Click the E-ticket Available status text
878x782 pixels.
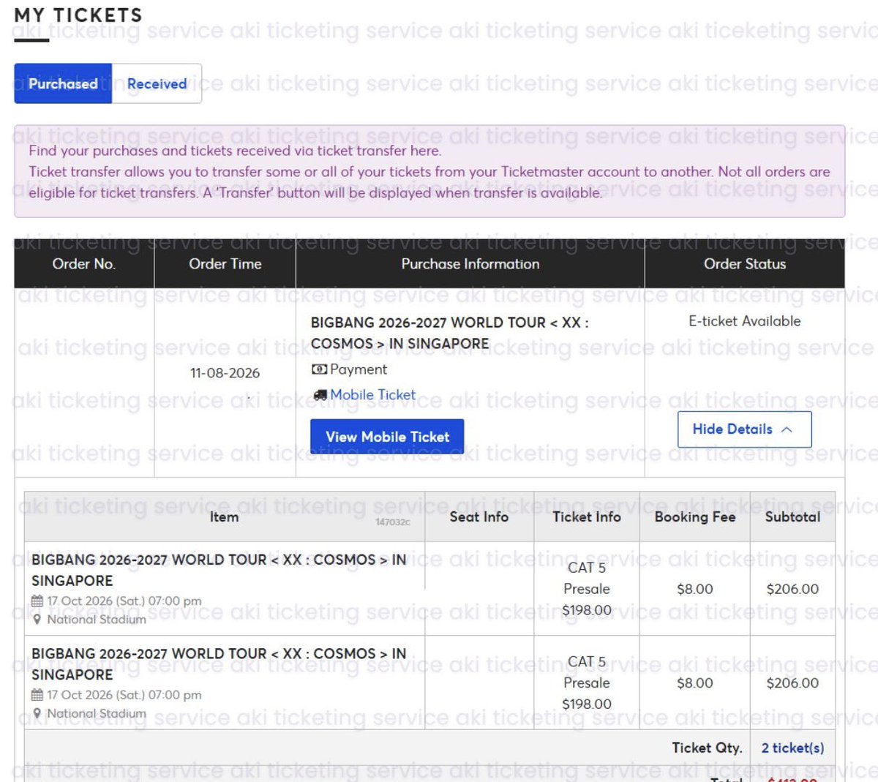745,321
